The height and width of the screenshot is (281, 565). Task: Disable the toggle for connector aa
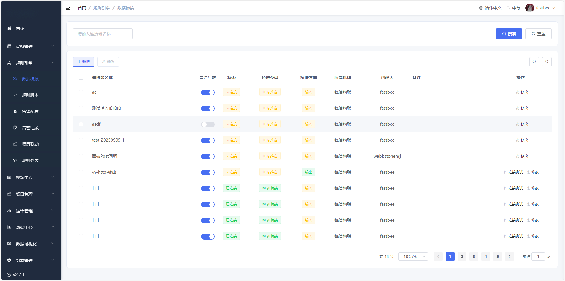coord(208,92)
